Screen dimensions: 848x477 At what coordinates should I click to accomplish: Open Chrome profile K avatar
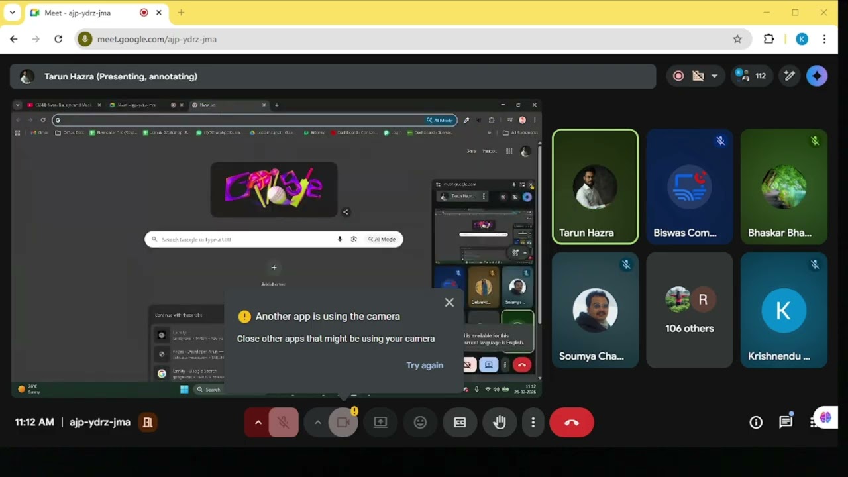[x=802, y=39]
